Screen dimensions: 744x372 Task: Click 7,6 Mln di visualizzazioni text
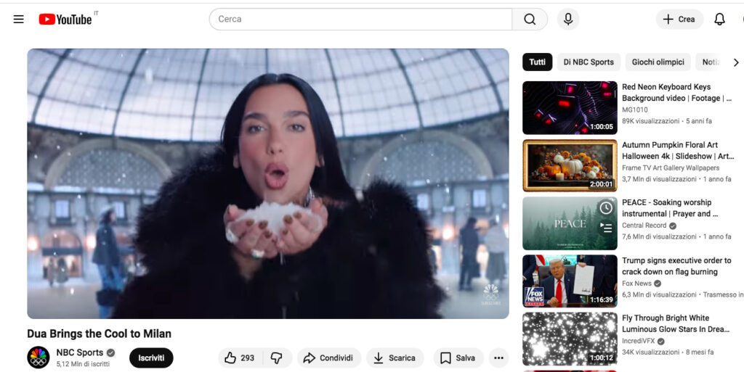[x=659, y=236]
